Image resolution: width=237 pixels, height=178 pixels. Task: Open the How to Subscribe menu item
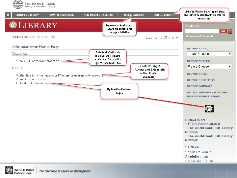(61, 15)
